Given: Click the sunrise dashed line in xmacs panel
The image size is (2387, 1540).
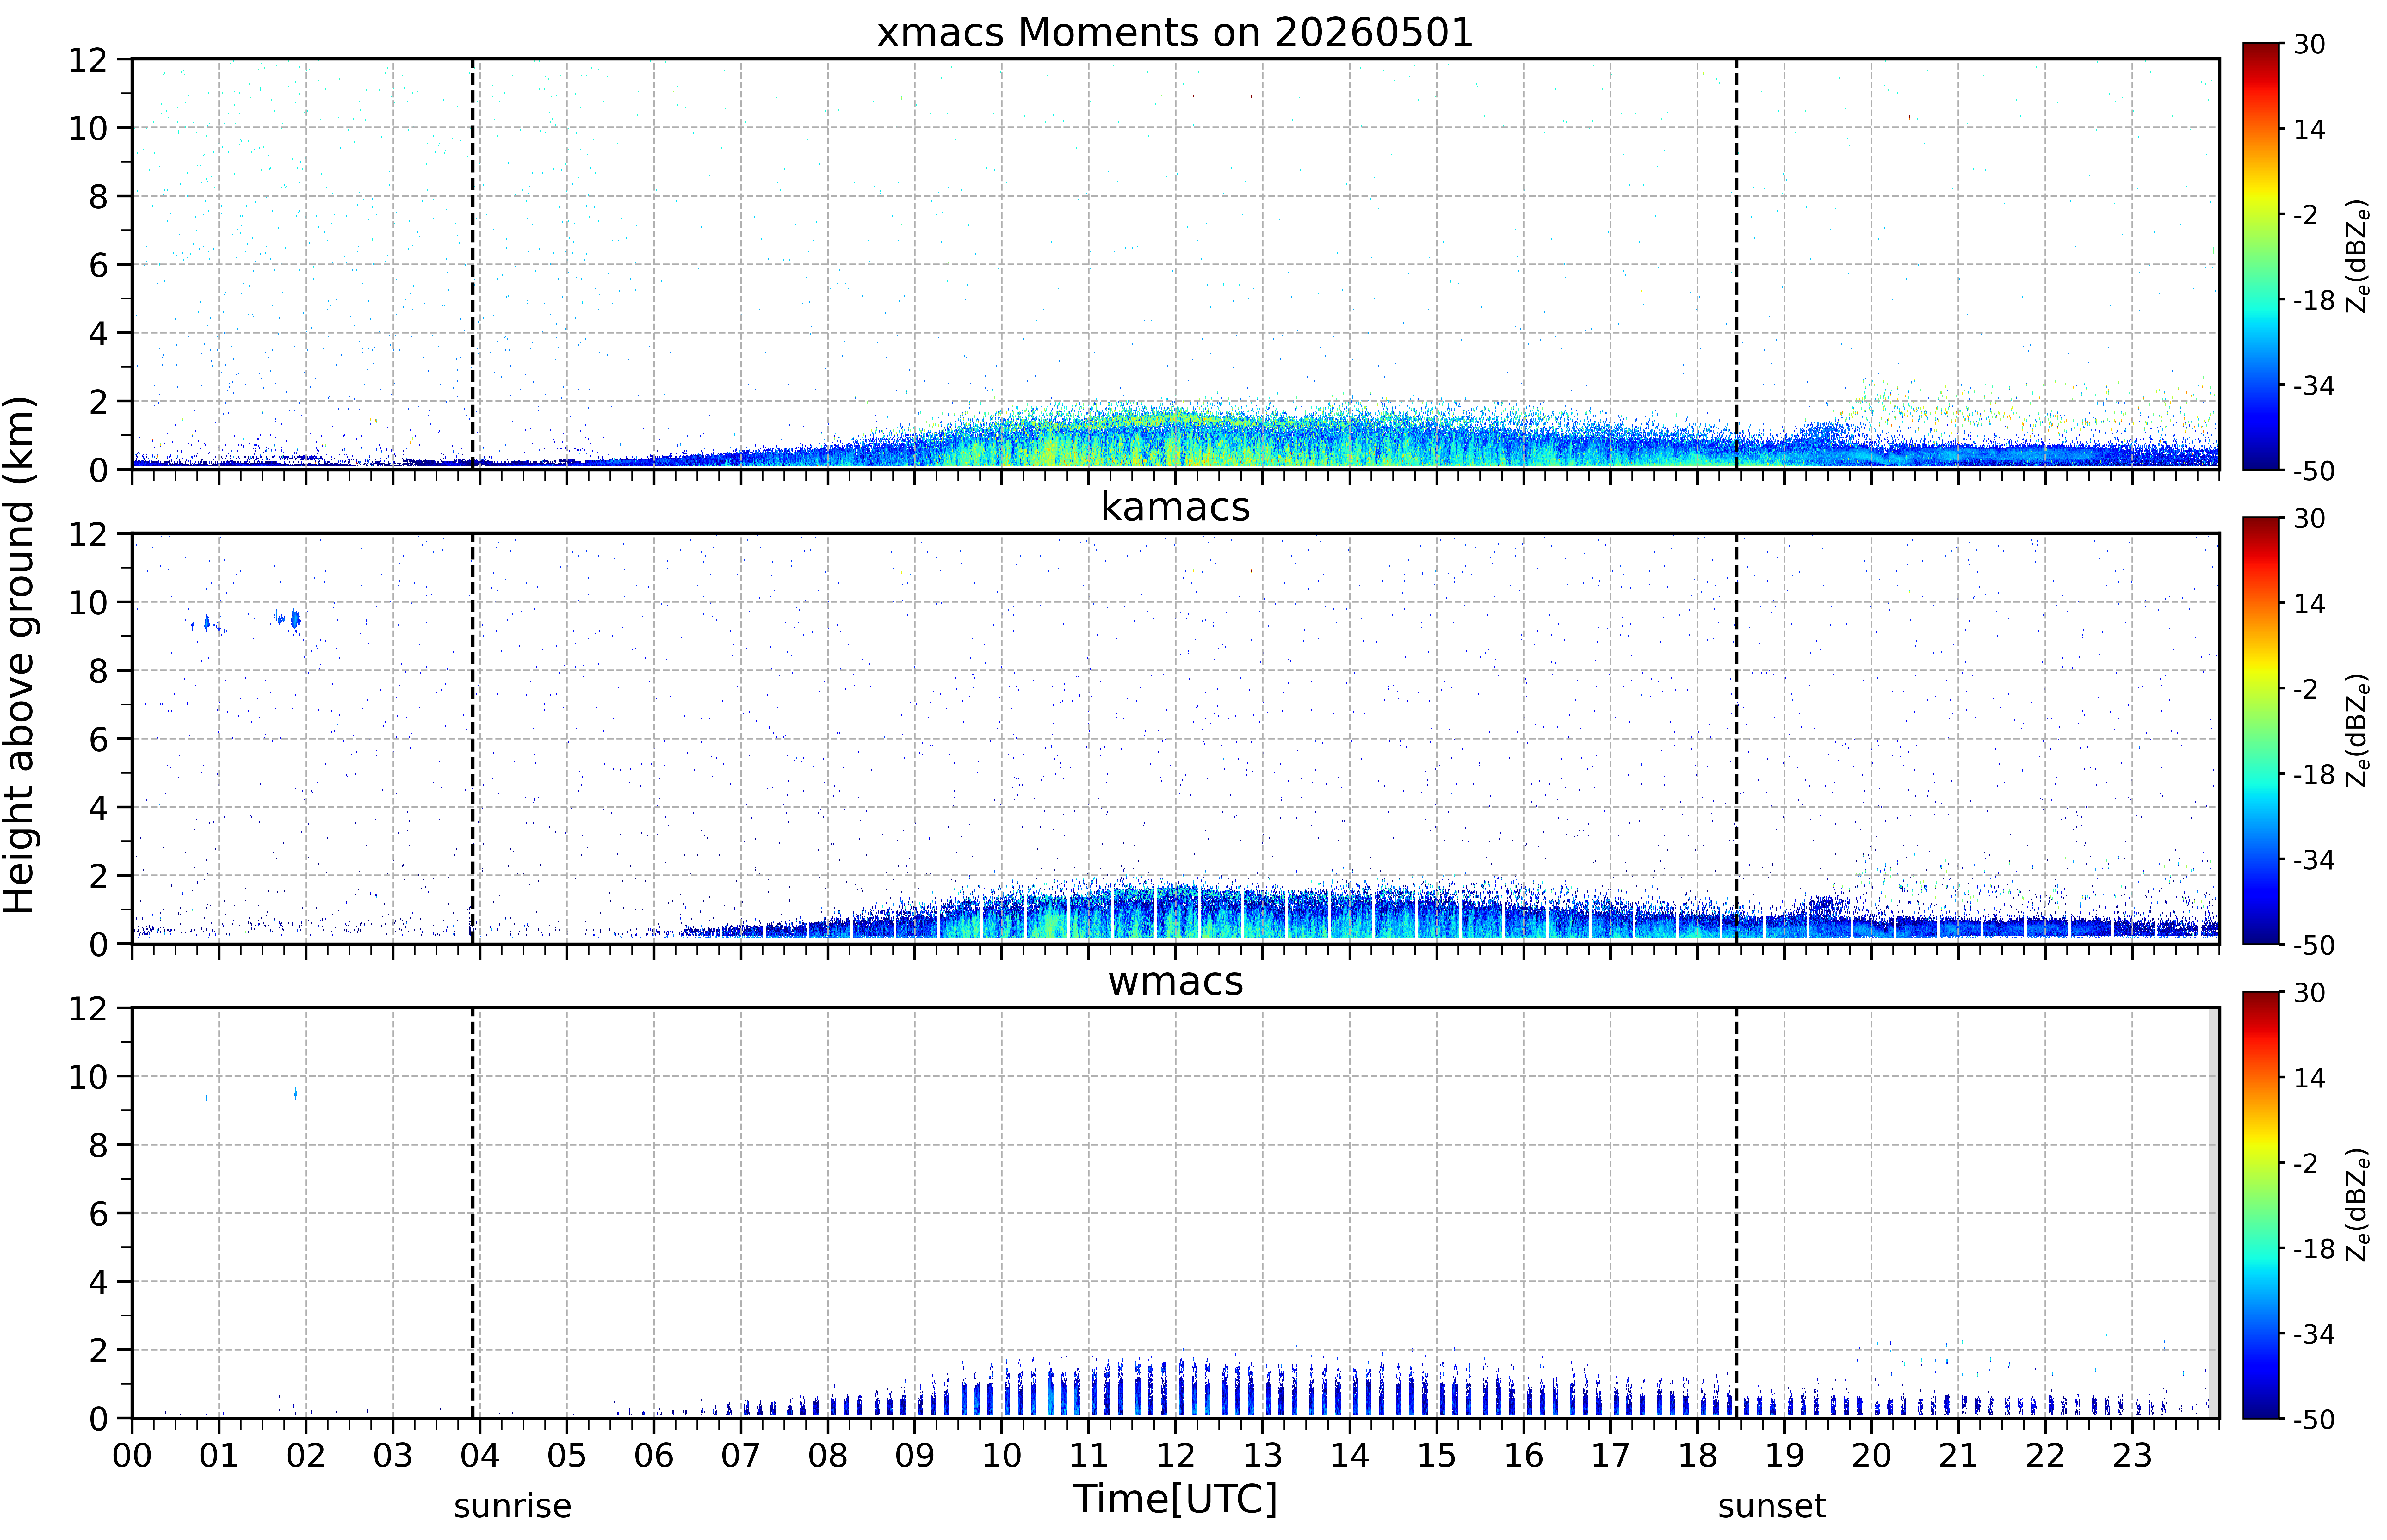Looking at the screenshot, I should click(473, 264).
